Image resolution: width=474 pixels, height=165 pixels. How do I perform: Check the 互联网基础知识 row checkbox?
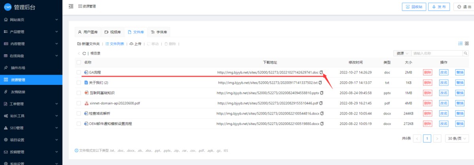(79, 93)
